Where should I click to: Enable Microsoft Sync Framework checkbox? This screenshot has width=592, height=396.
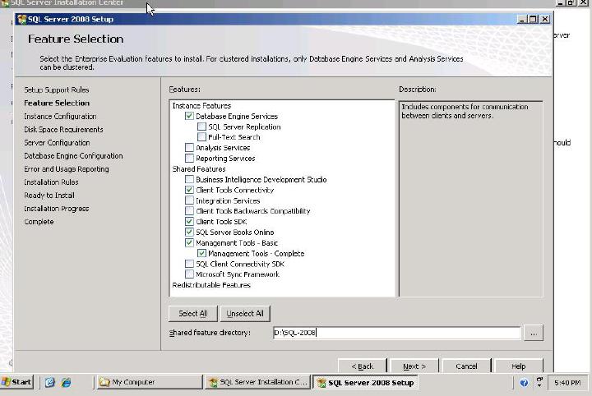click(x=189, y=274)
